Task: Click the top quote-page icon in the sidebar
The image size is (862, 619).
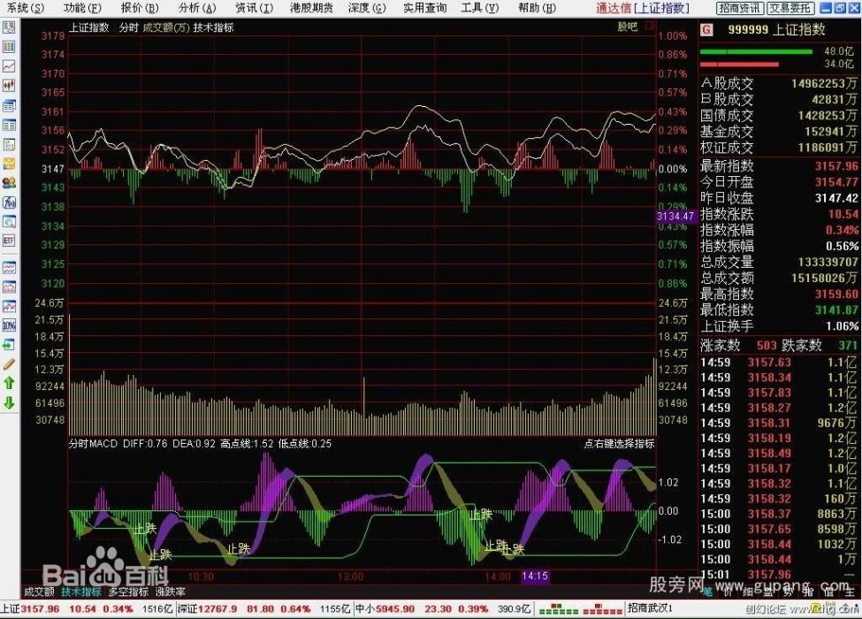Action: point(9,27)
